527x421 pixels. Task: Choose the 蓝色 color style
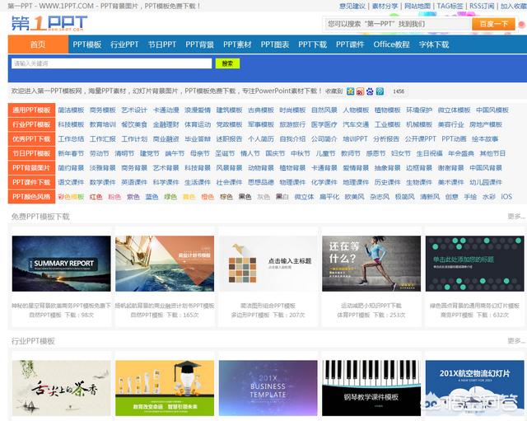[x=152, y=197]
